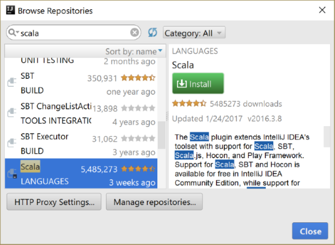The image size is (335, 245).
Task: Open the Sort by: name dropdown
Action: (134, 51)
